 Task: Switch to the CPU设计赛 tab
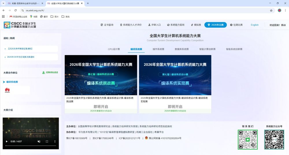click(x=114, y=49)
